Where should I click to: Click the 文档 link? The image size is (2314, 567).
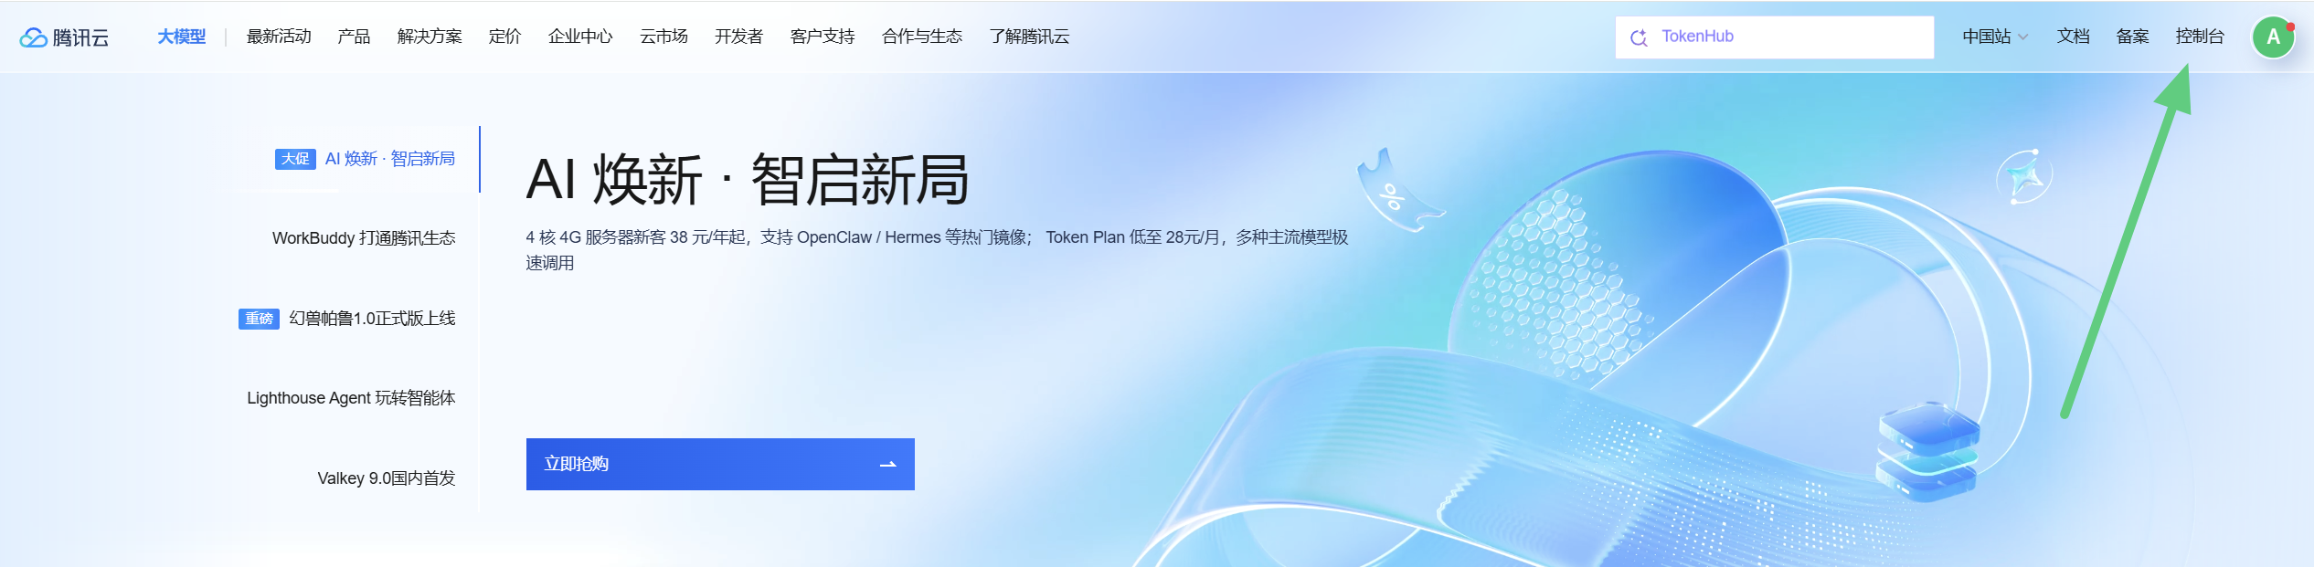2073,37
